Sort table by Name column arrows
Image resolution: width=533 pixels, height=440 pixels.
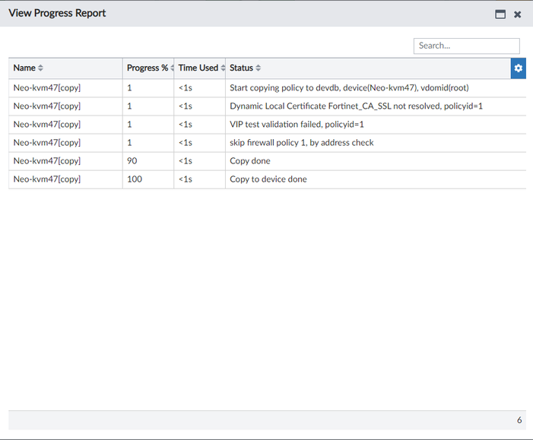(x=41, y=68)
